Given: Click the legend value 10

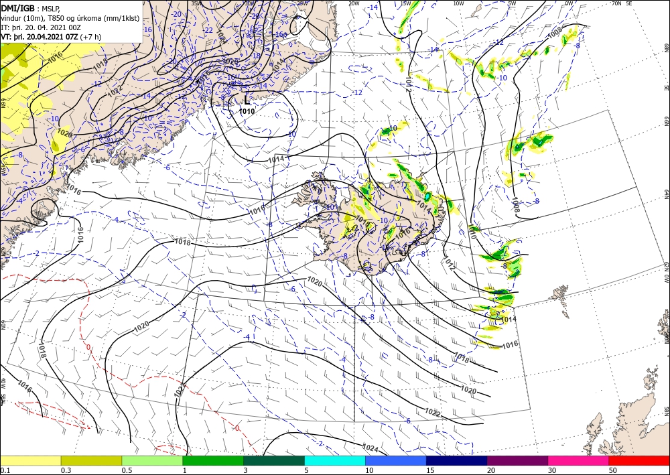Looking at the screenshot, I should click(x=369, y=470).
